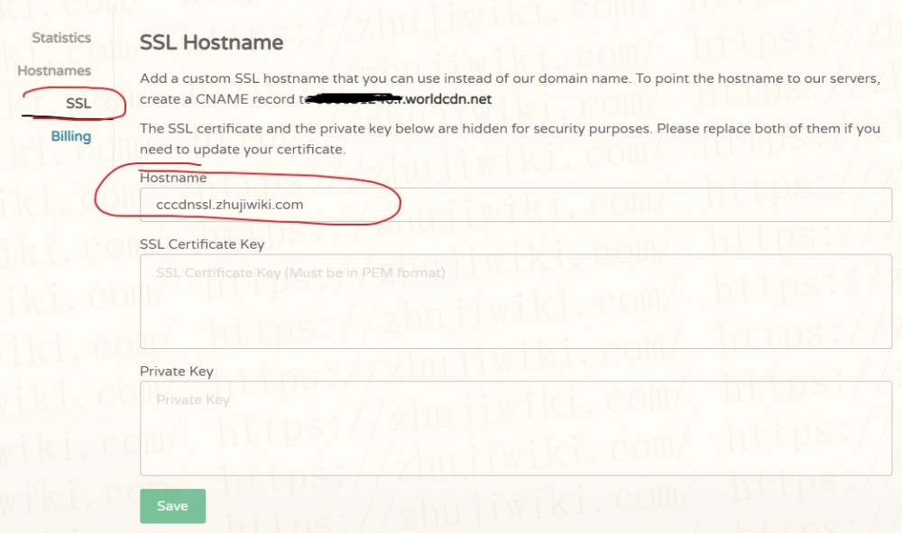Viewport: 902px width, 533px height.
Task: Click the 'need to update your certificate' line
Action: [243, 150]
